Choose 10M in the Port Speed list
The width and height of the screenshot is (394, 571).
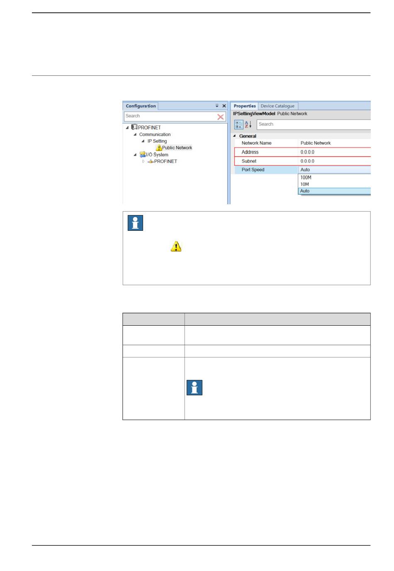(x=334, y=184)
